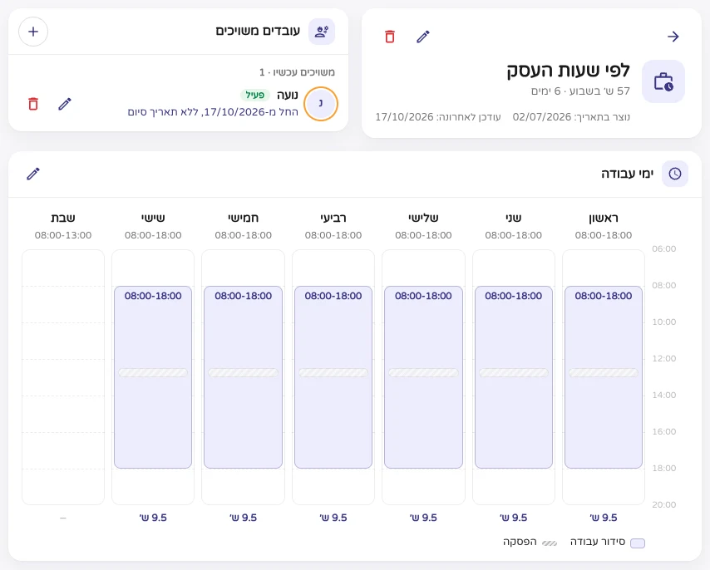Click the משויכים עכשיו · 1 label
Viewport: 710px width, 570px height.
coord(297,72)
